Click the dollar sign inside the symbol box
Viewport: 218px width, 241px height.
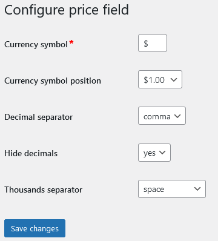(x=146, y=44)
